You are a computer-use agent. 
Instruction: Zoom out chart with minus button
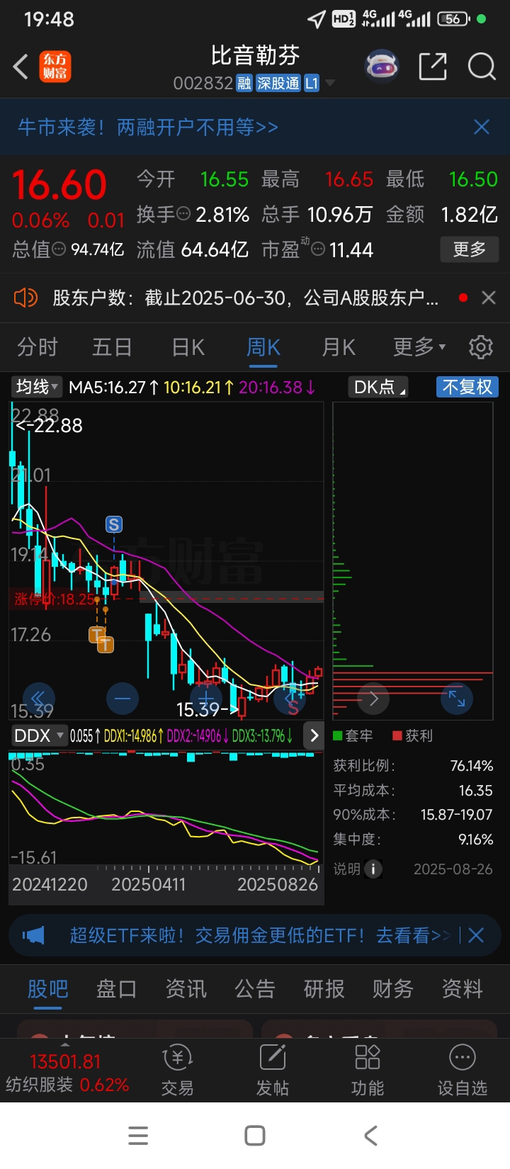tap(122, 699)
